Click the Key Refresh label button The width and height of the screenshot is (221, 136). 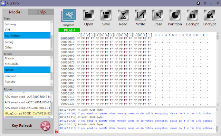(22, 125)
